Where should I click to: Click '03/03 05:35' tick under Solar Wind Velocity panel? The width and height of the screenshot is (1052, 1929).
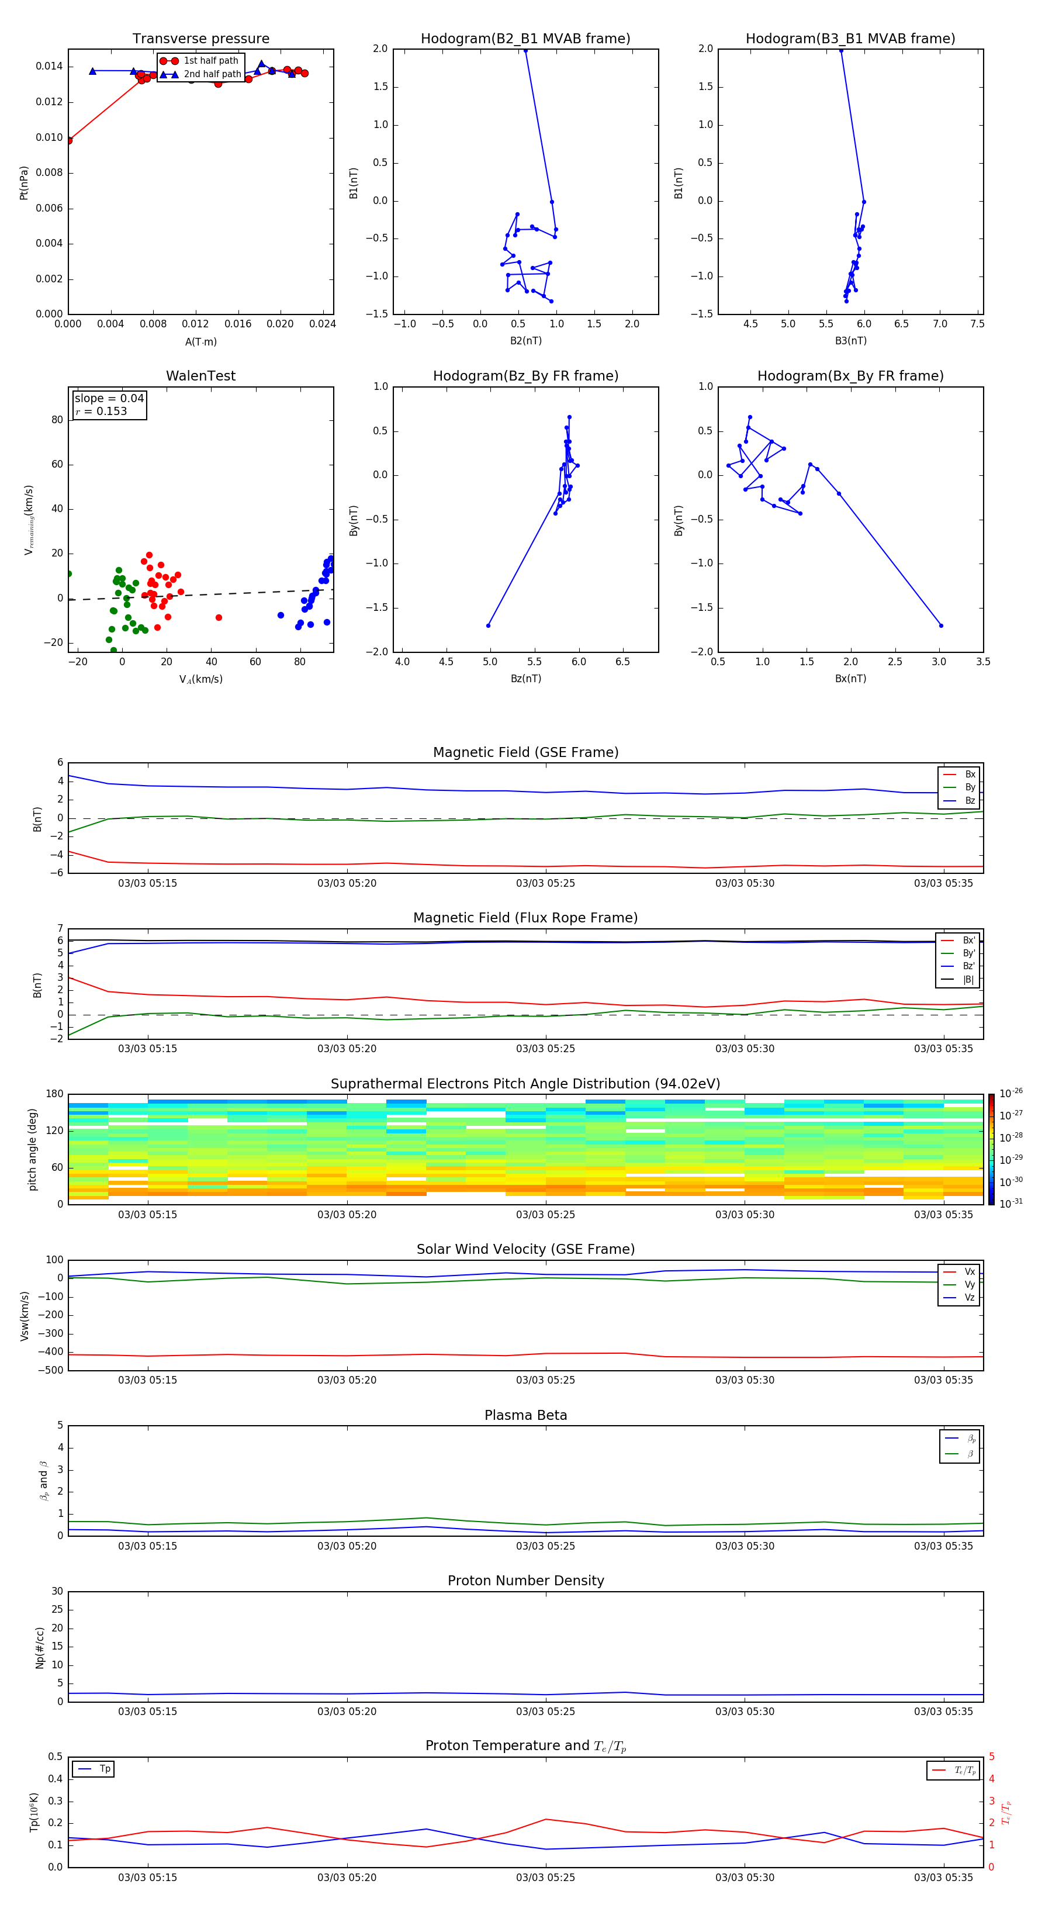(943, 1380)
